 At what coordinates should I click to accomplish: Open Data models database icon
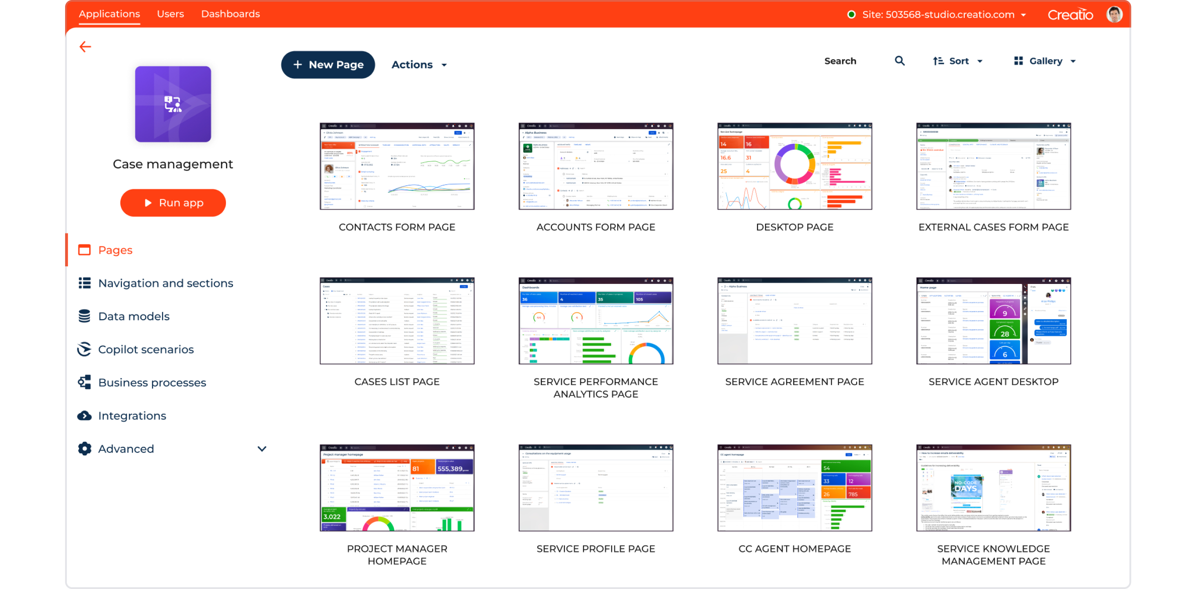point(84,316)
